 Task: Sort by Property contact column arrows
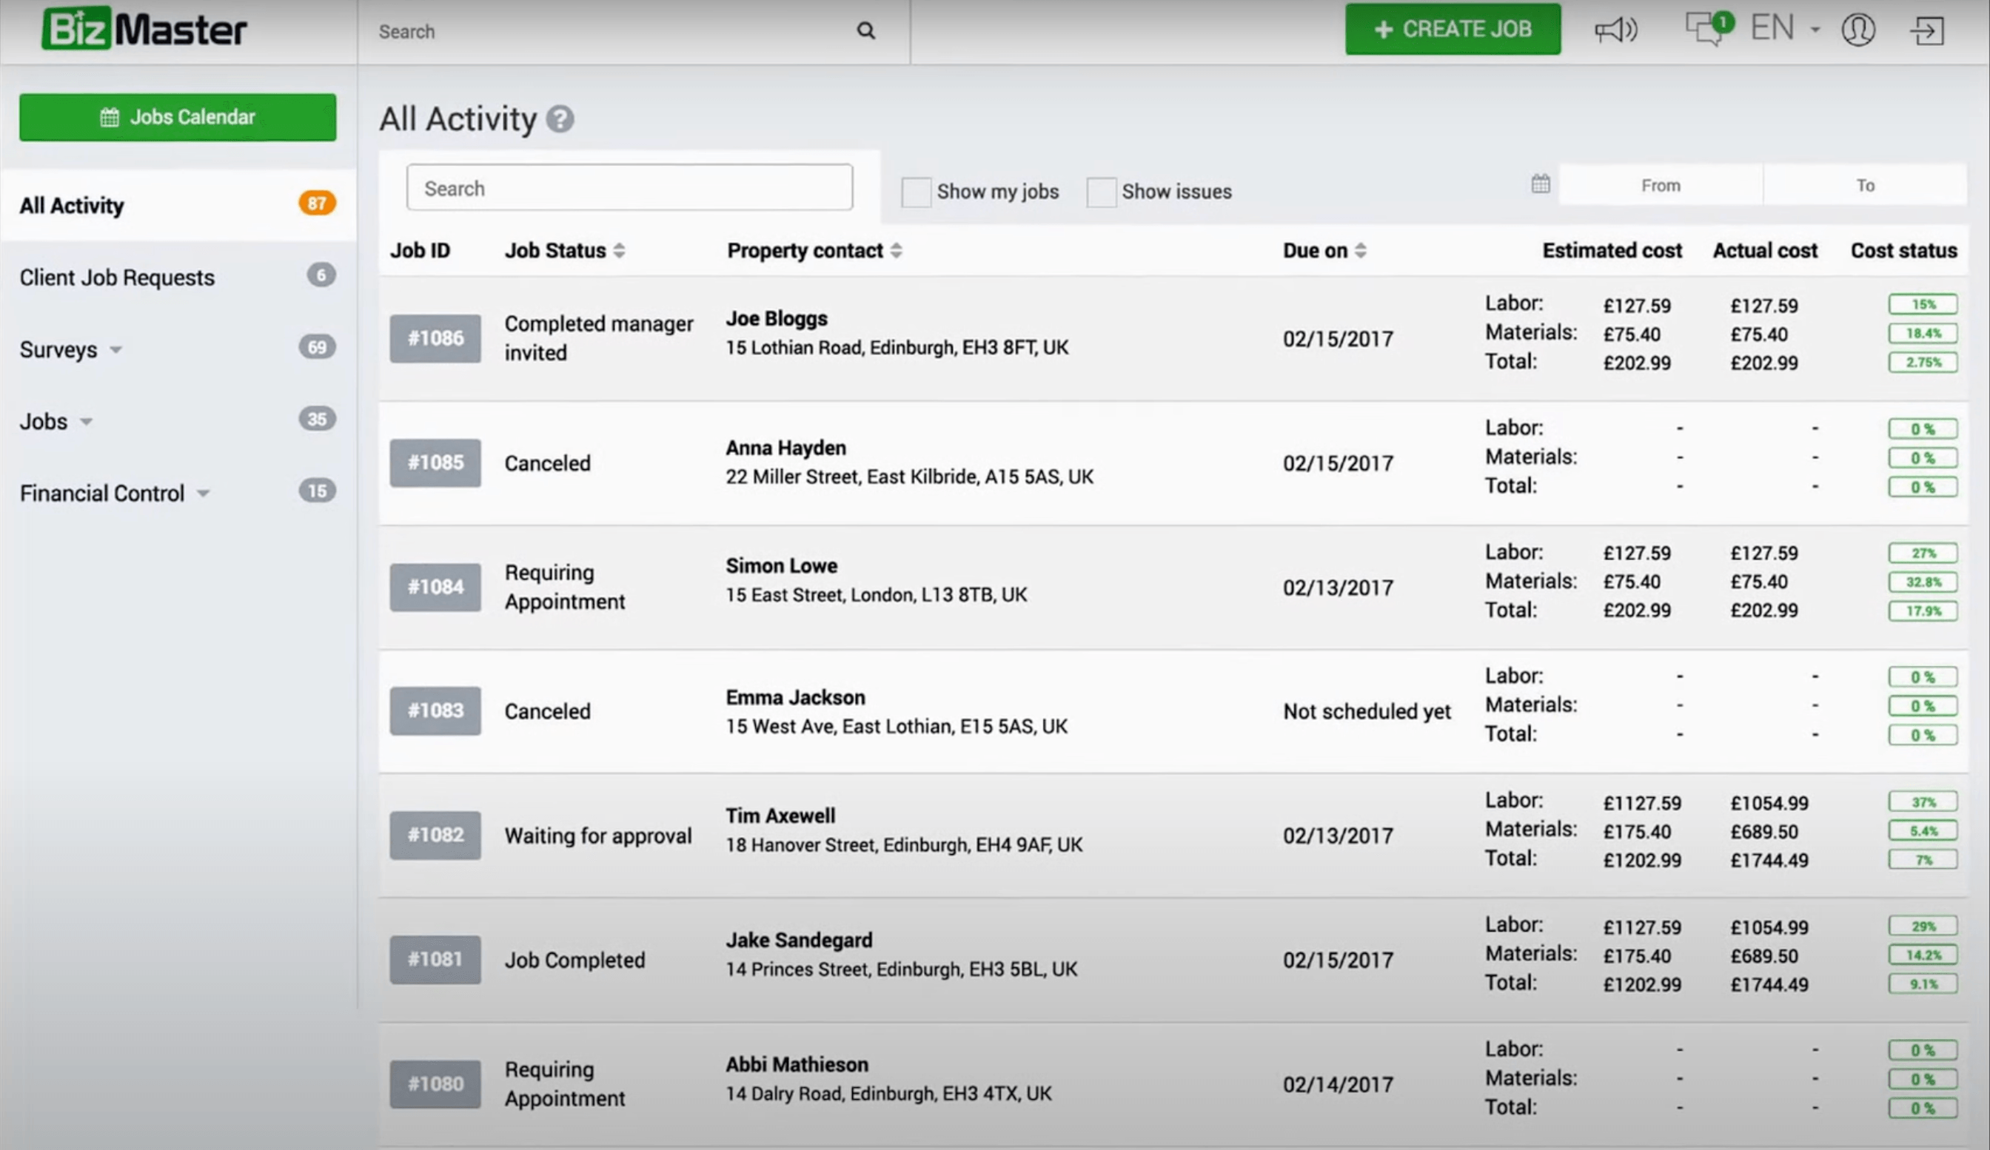pyautogui.click(x=896, y=250)
